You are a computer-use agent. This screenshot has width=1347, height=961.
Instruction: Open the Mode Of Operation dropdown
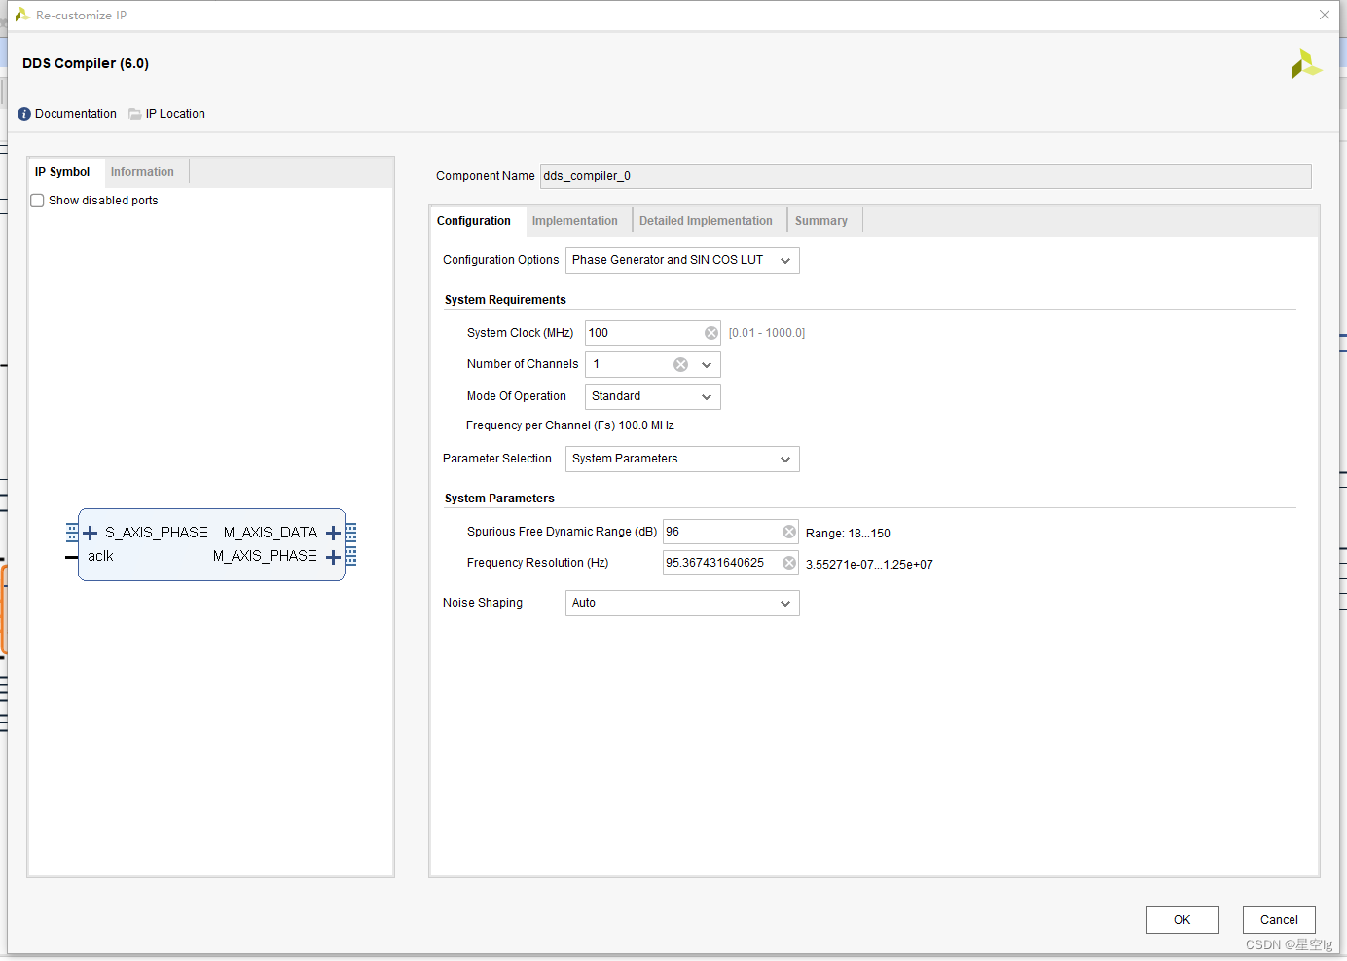pos(653,396)
